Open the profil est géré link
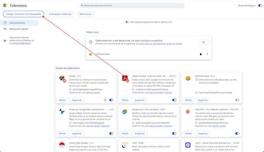 (x=142, y=22)
